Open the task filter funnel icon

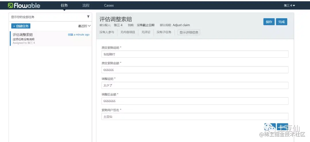(88, 17)
